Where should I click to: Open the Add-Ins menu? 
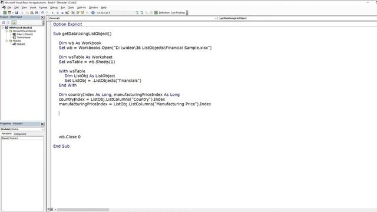[81, 8]
